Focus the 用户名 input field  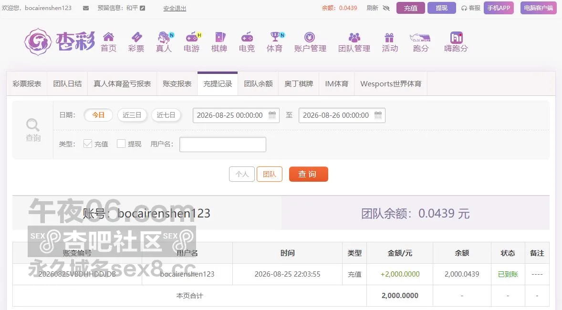click(223, 145)
